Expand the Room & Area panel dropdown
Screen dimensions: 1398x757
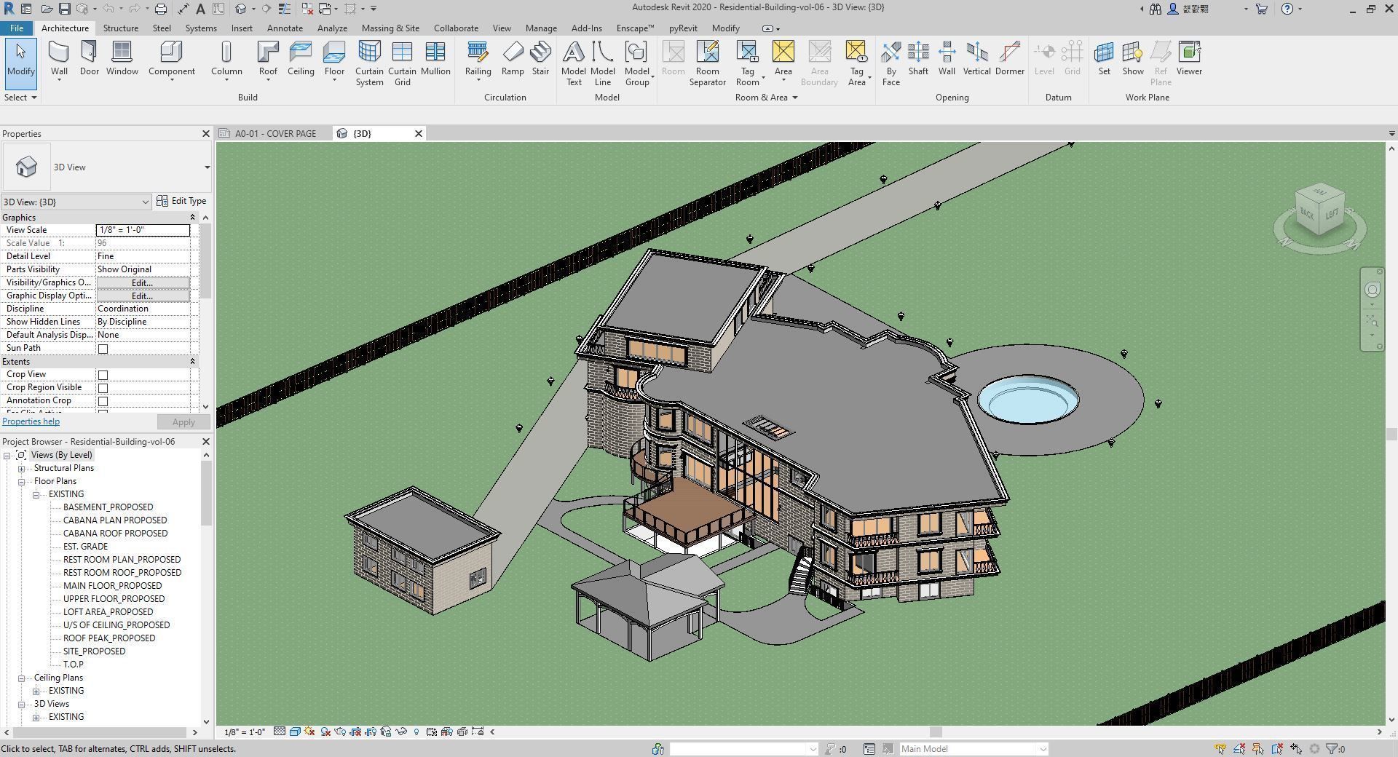tap(767, 98)
